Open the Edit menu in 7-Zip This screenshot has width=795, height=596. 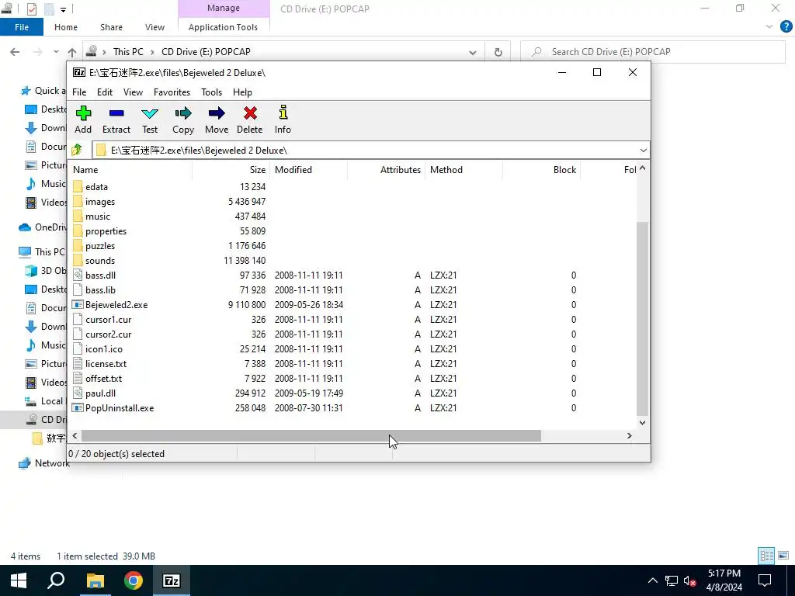[x=105, y=92]
